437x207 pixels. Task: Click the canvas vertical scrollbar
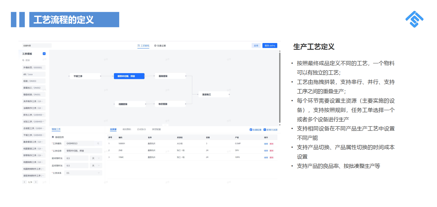(x=280, y=87)
